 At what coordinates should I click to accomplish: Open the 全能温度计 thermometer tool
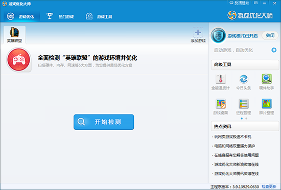221,79
